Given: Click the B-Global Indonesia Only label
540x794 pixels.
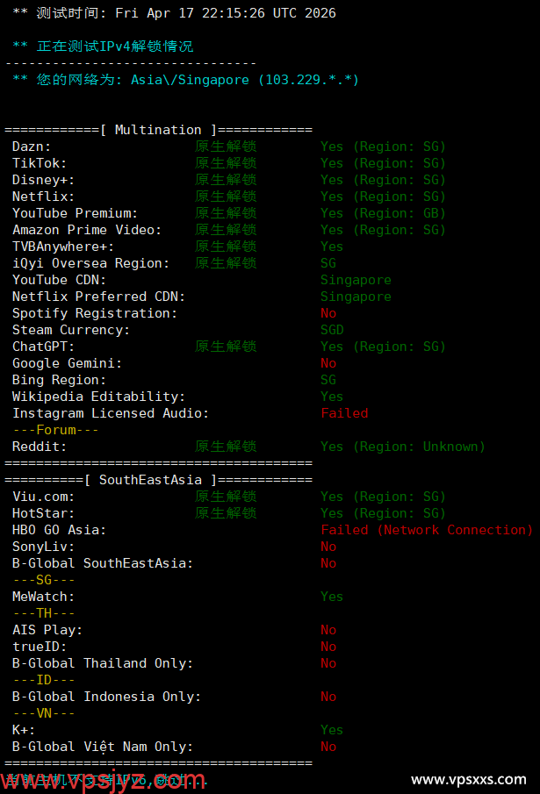Looking at the screenshot, I should 106,697.
